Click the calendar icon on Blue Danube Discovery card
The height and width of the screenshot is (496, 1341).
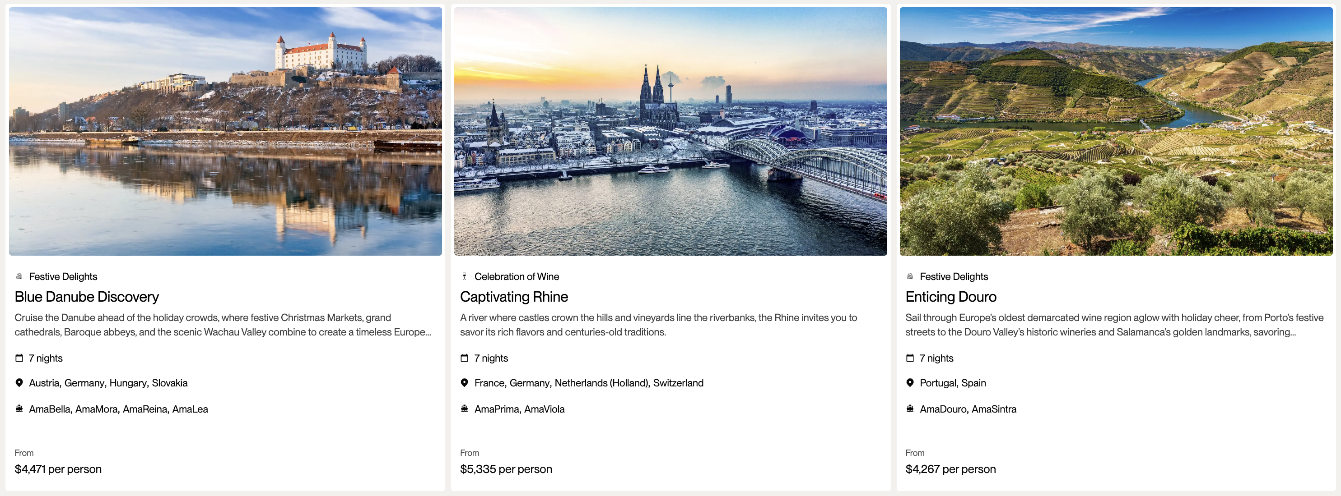[x=19, y=358]
